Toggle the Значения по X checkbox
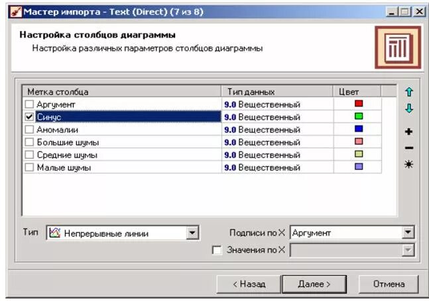Viewport: 429px width, 301px height. pos(217,250)
